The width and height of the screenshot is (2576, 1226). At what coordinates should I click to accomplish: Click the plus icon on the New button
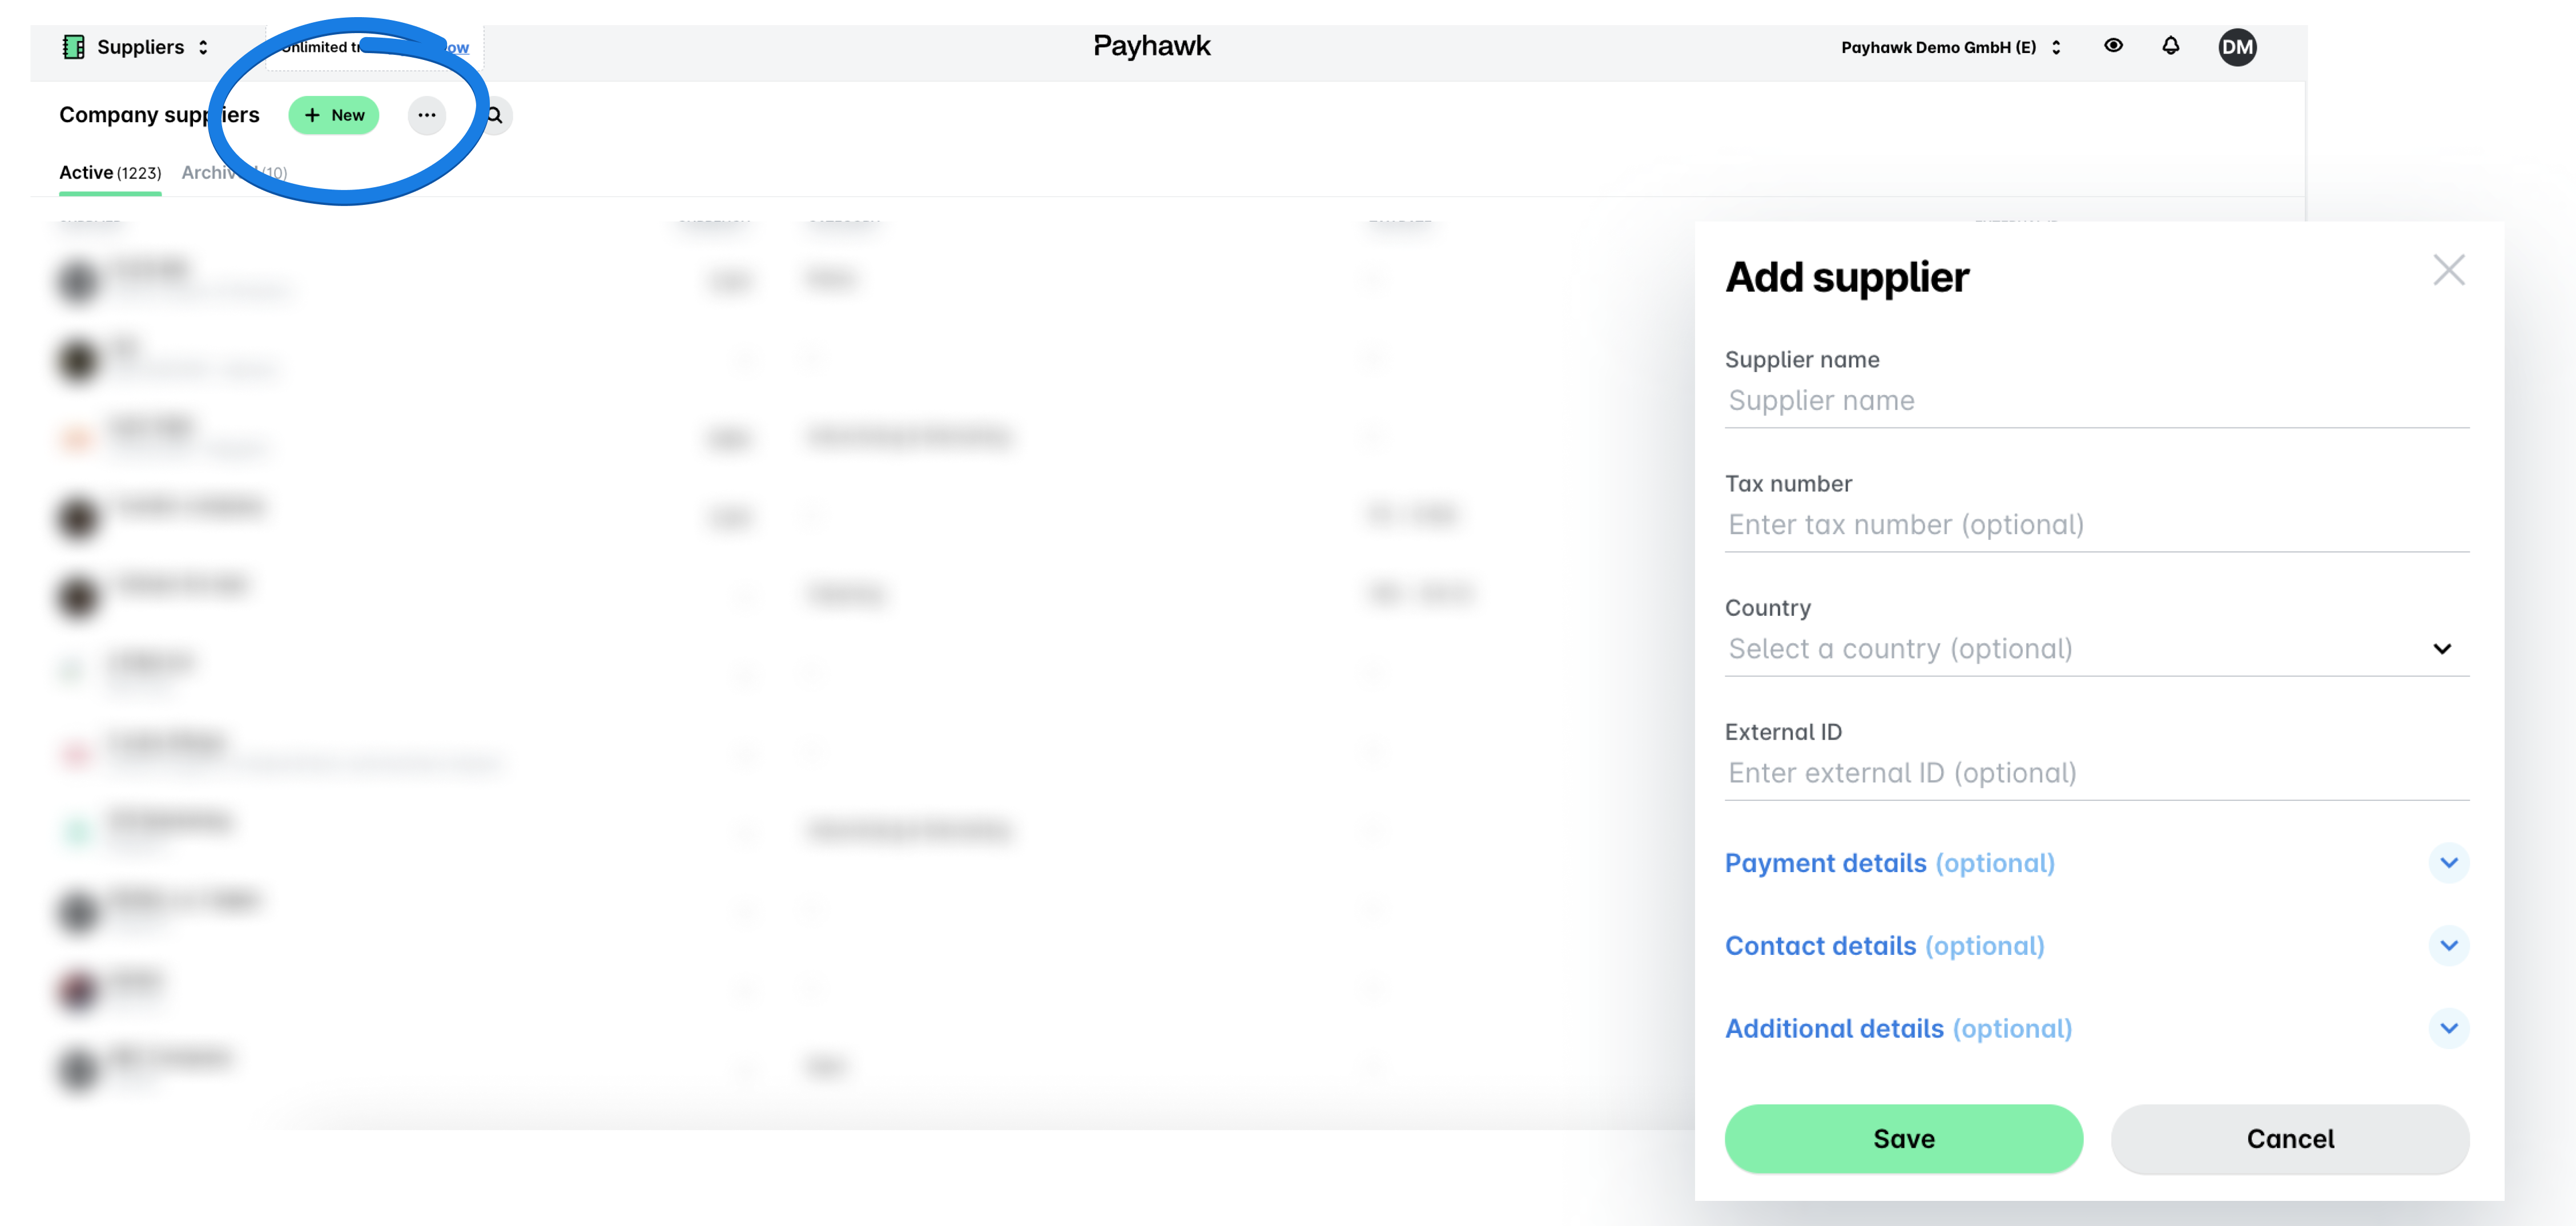(x=313, y=115)
